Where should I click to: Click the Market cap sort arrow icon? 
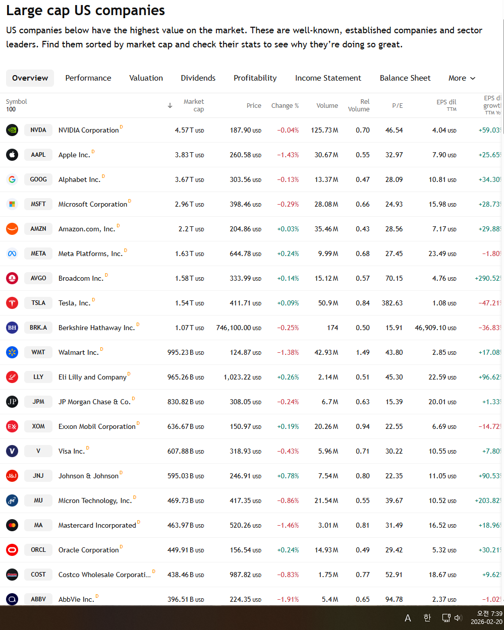coord(170,105)
